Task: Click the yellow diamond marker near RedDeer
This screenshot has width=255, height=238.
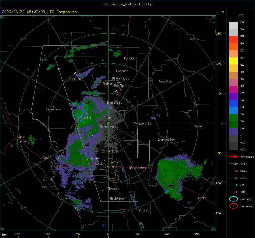Action: tap(116, 92)
